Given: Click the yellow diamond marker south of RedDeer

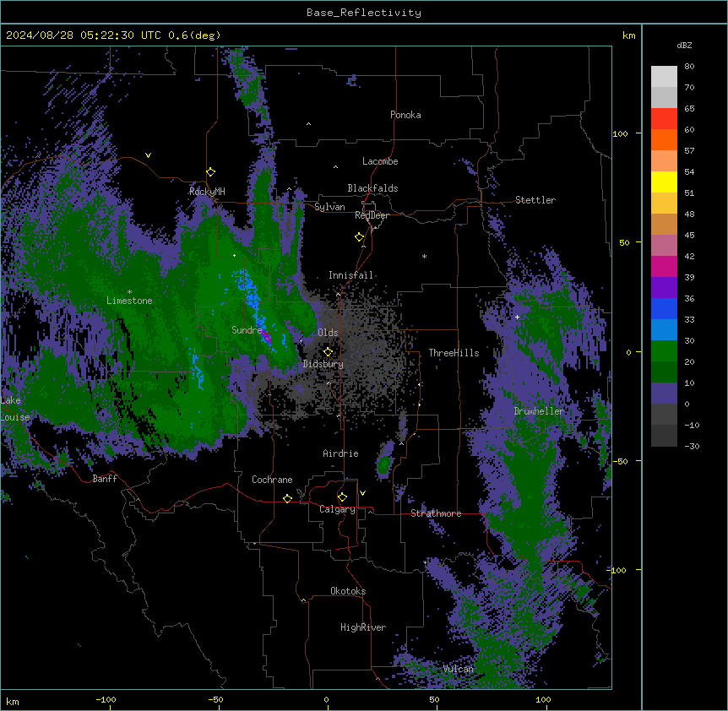Looking at the screenshot, I should (x=360, y=237).
